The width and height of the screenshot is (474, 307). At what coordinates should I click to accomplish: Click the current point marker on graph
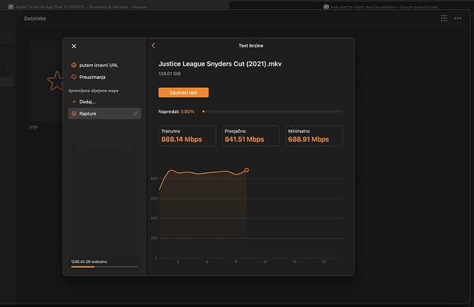click(x=247, y=170)
